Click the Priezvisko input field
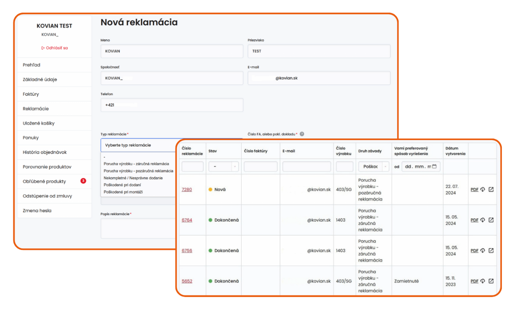516x310 pixels. click(319, 51)
